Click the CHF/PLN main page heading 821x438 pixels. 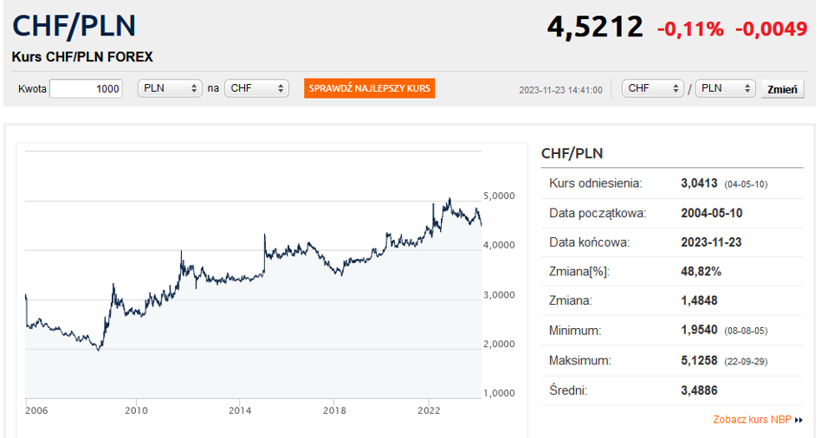[74, 25]
